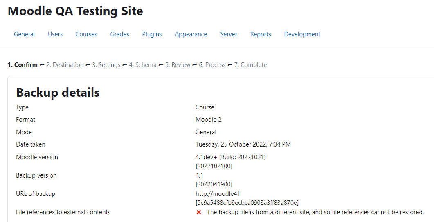Click the 'Course' type value

[205, 107]
